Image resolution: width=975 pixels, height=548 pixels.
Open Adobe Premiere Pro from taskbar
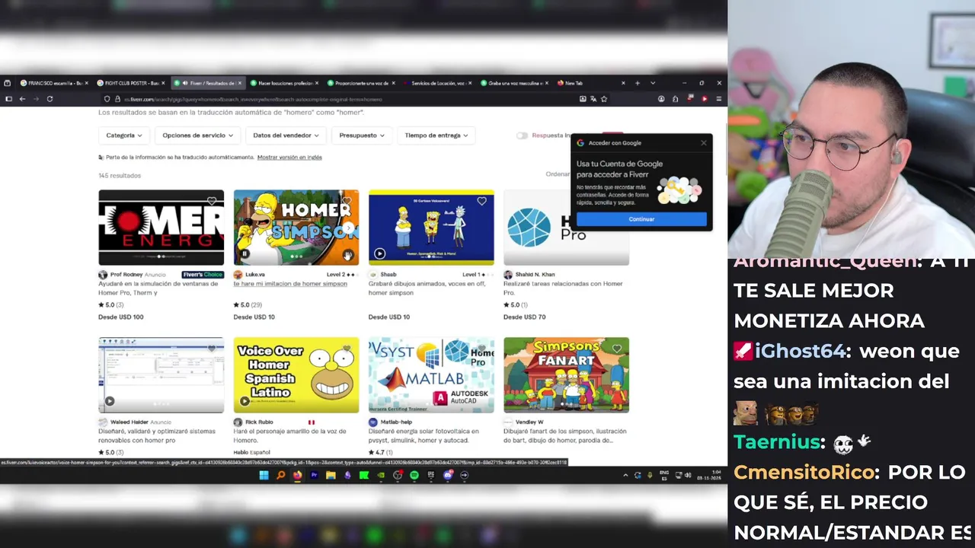tap(314, 475)
